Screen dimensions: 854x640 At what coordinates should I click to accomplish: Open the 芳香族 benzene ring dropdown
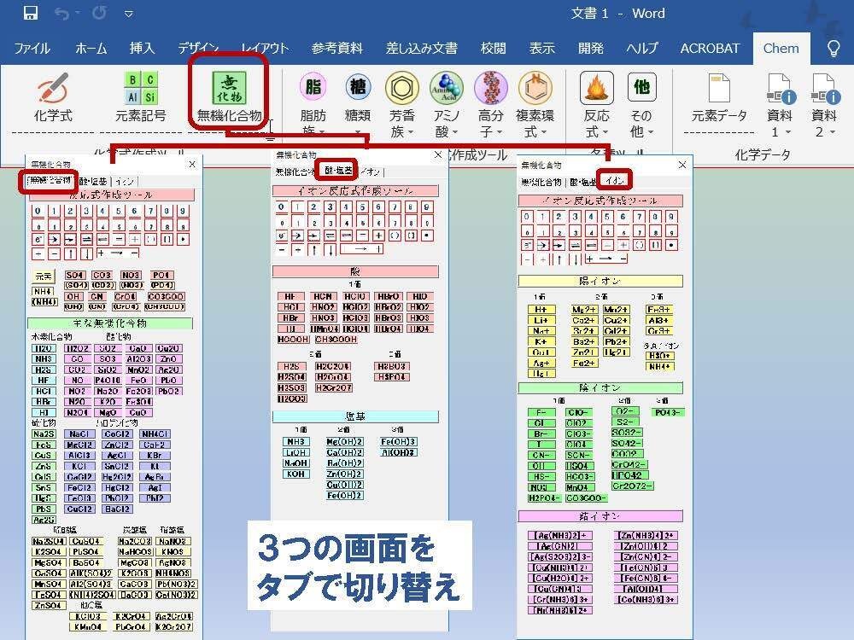click(x=402, y=104)
